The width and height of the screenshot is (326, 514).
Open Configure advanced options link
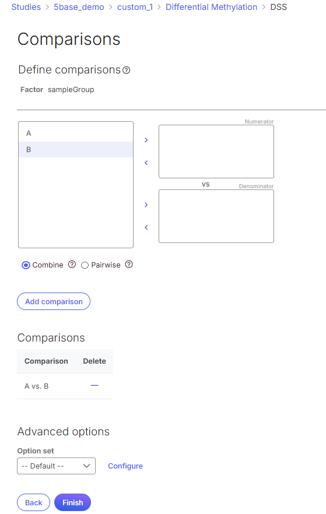coord(125,466)
